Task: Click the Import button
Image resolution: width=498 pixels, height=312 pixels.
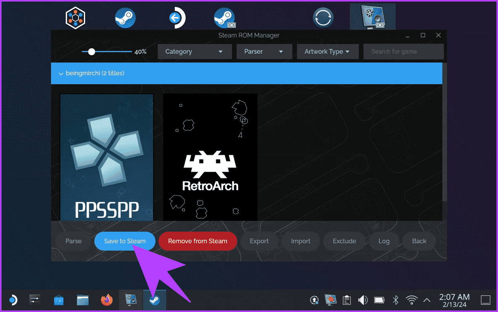Action: [300, 241]
